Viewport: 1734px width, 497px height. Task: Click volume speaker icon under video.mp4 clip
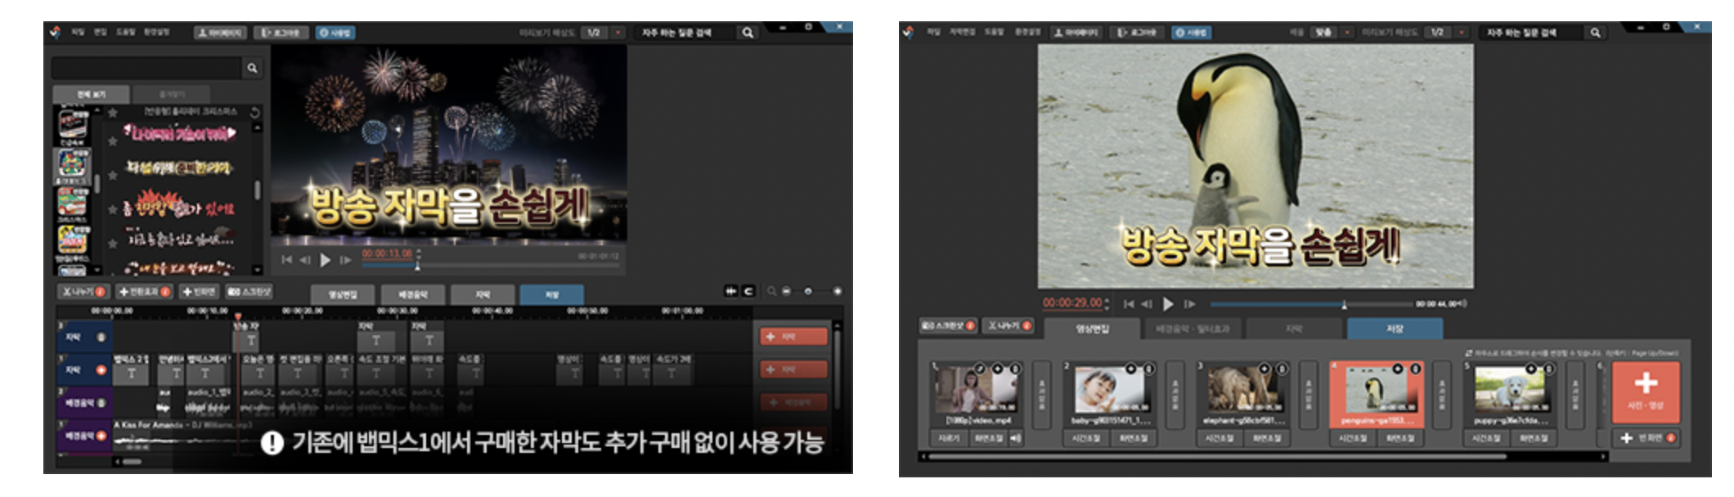(1015, 438)
